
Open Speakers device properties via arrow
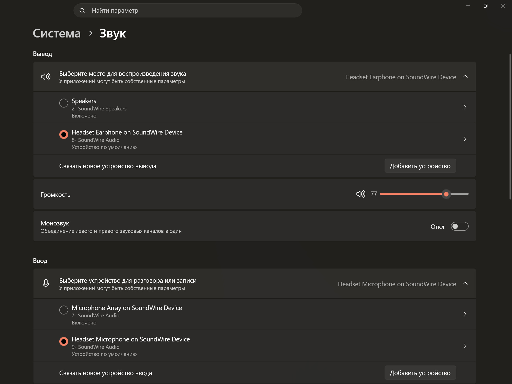pyautogui.click(x=465, y=107)
